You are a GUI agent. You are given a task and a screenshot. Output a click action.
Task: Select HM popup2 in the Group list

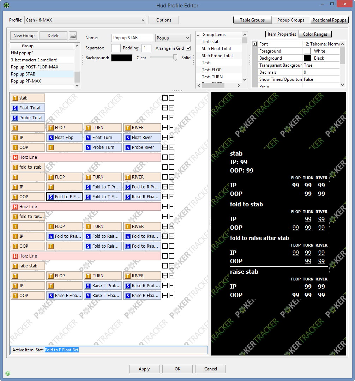(x=42, y=53)
